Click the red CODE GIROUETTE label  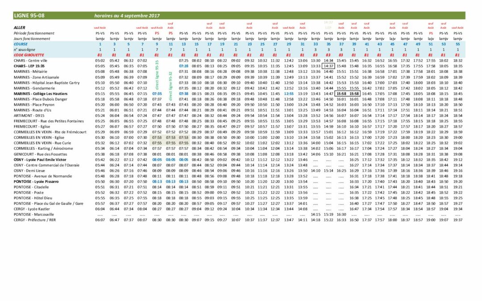click(29, 55)
